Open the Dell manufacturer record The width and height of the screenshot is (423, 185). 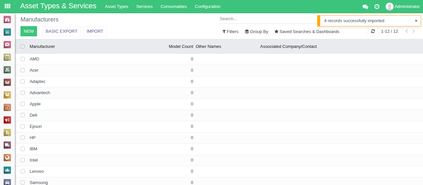tap(33, 115)
